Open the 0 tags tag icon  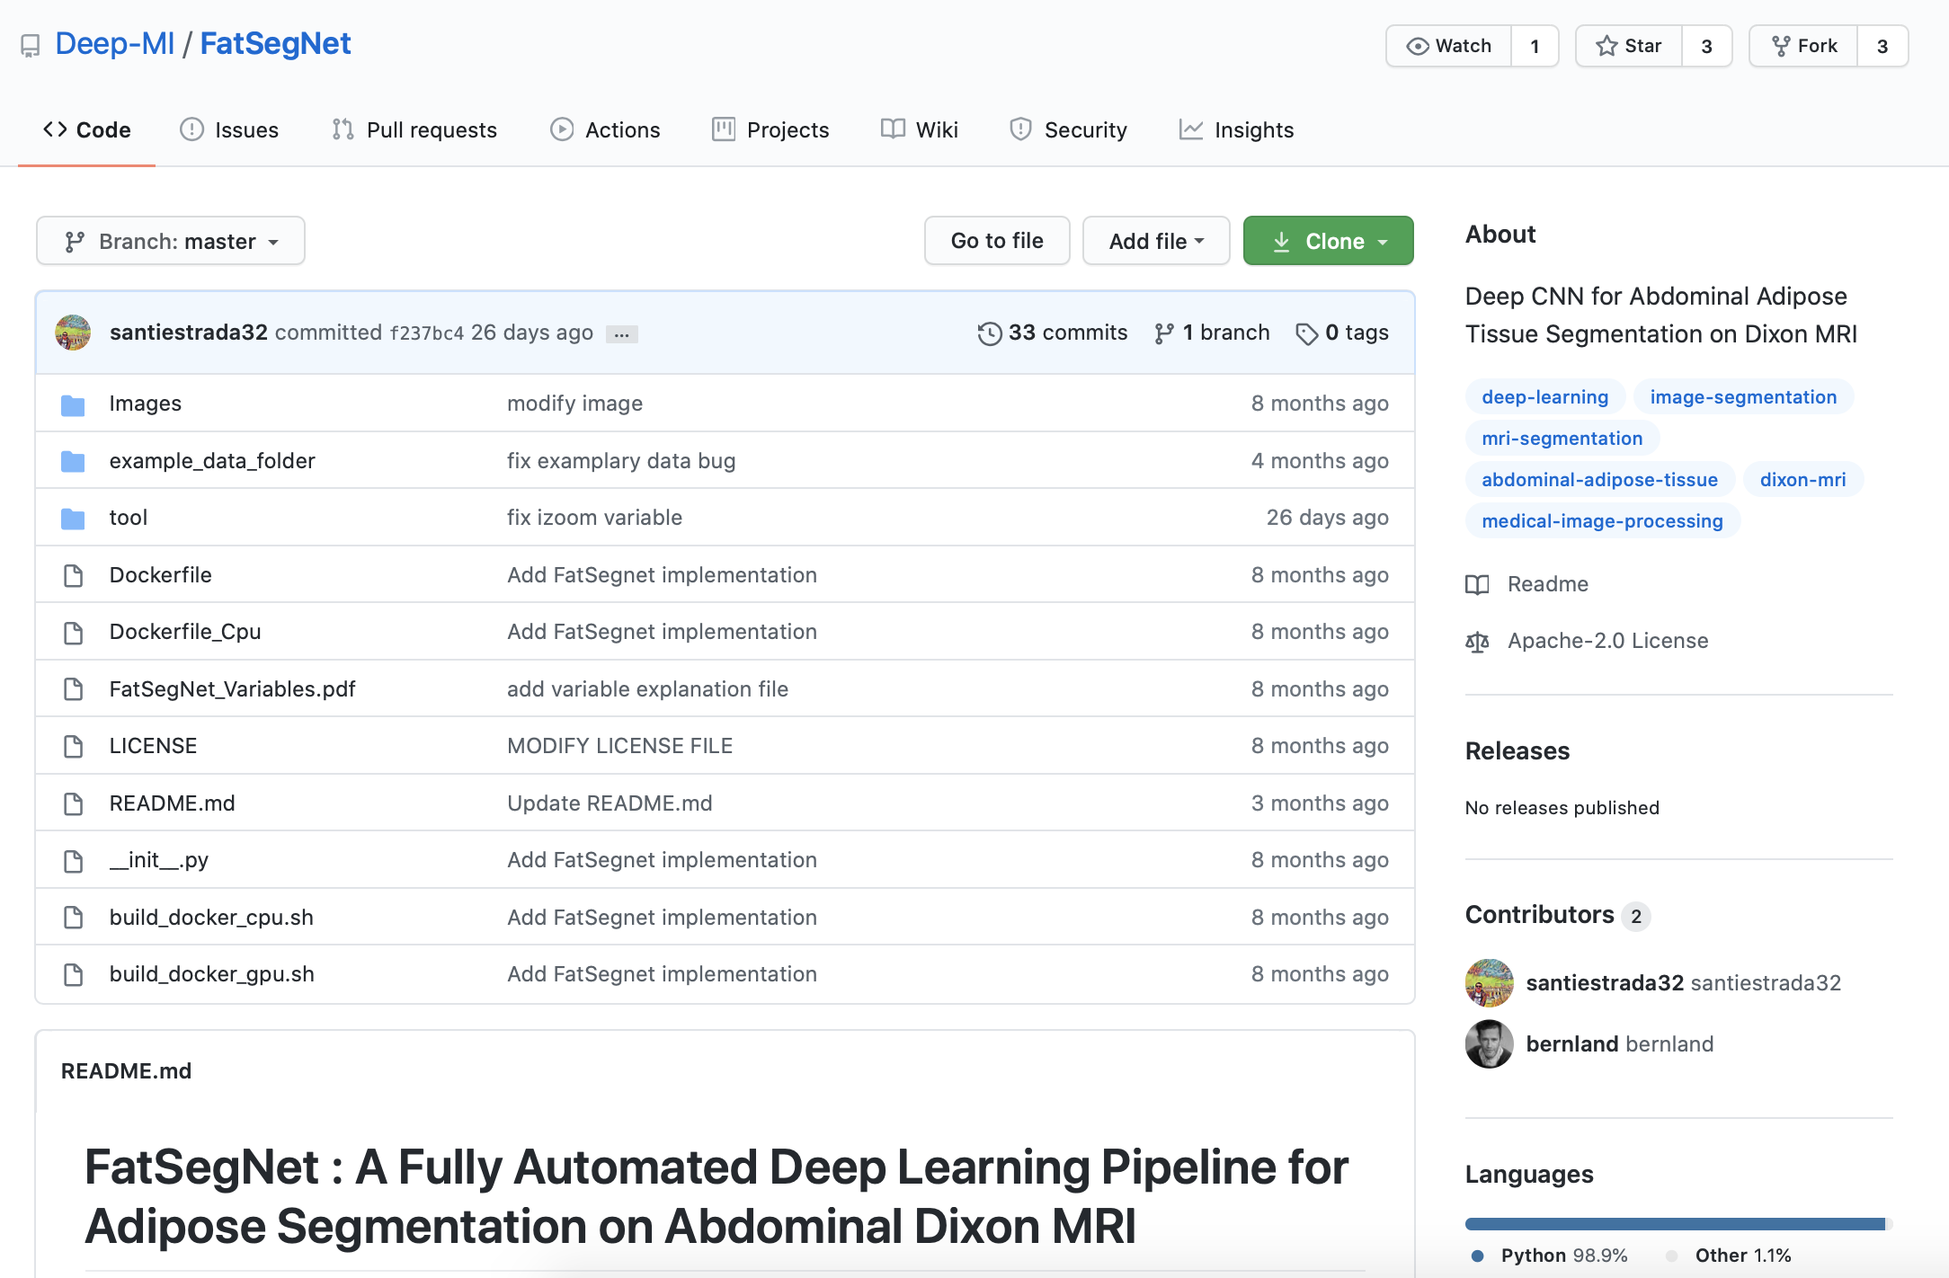click(1306, 333)
